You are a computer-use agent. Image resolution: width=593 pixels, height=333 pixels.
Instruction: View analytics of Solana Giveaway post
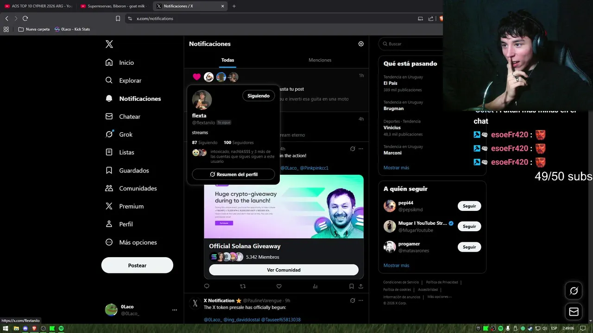tap(315, 286)
